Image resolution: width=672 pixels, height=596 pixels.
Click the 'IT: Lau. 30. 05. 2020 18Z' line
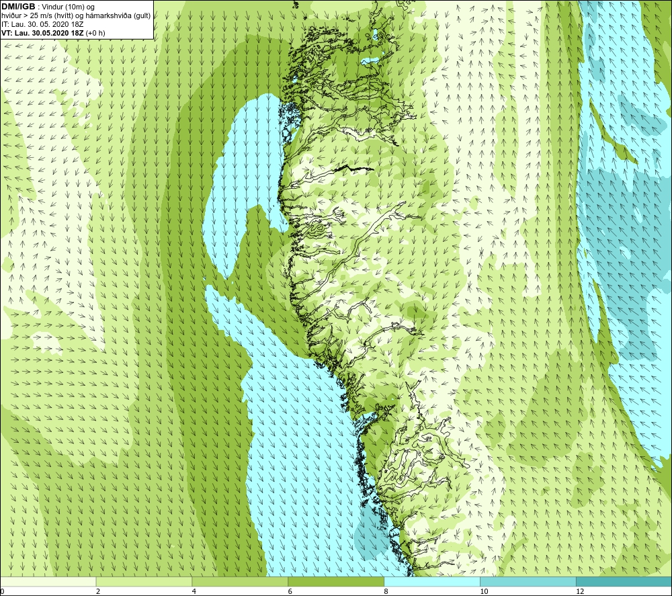pyautogui.click(x=42, y=24)
